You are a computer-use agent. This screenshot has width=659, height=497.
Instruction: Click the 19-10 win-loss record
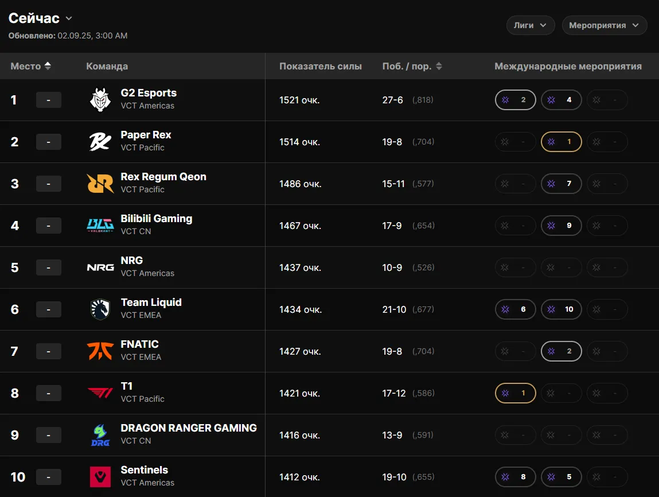394,477
